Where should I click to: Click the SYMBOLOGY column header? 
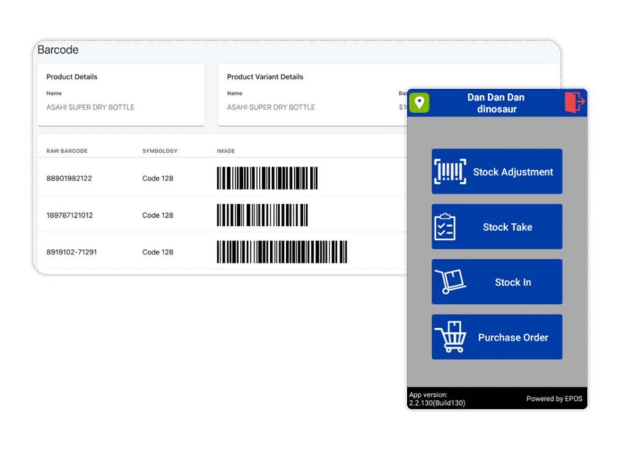[160, 151]
